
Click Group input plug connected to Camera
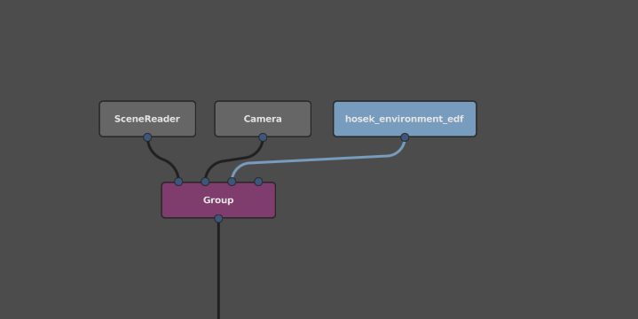tap(205, 182)
